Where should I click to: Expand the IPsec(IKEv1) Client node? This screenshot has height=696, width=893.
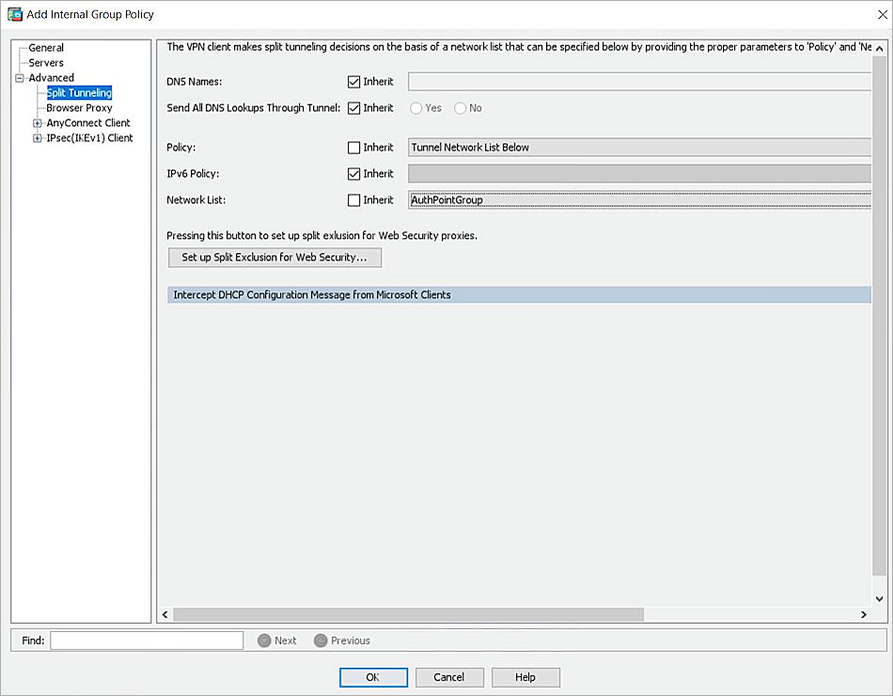(38, 138)
